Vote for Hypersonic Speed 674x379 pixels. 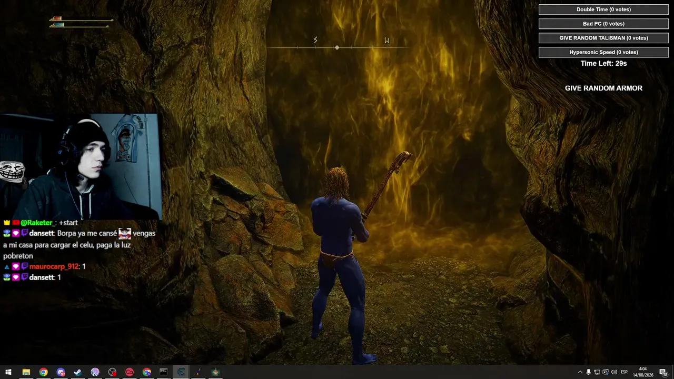(x=603, y=52)
